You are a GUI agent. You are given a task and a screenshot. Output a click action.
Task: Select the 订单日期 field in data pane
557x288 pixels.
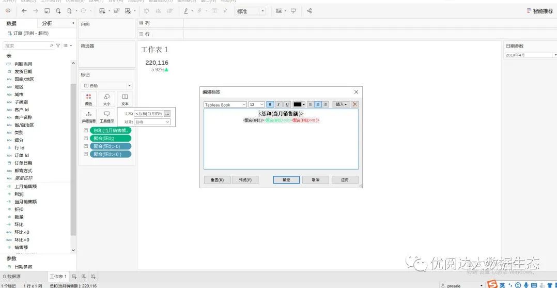tap(23, 163)
